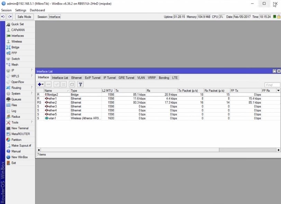Click the blue plus add icon
Image resolution: width=281 pixels, height=204 pixels.
point(39,84)
